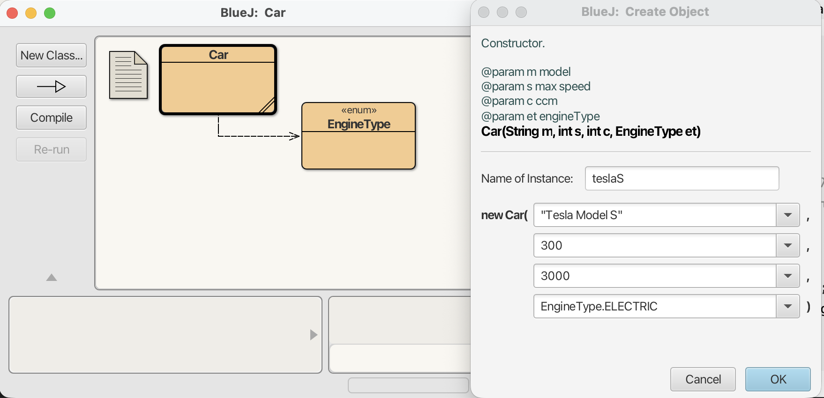824x398 pixels.
Task: Open the EngineType.ELECTRIC dropdown arrow
Action: point(787,306)
